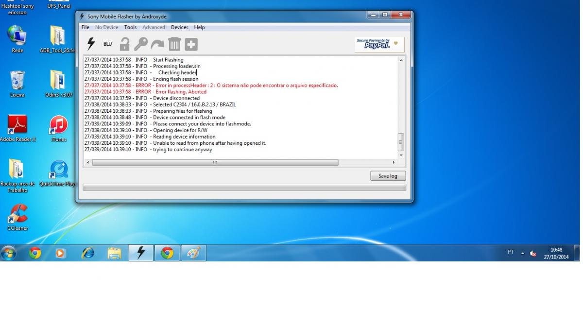Open the File menu
Viewport: 583px width, 328px height.
pos(85,27)
